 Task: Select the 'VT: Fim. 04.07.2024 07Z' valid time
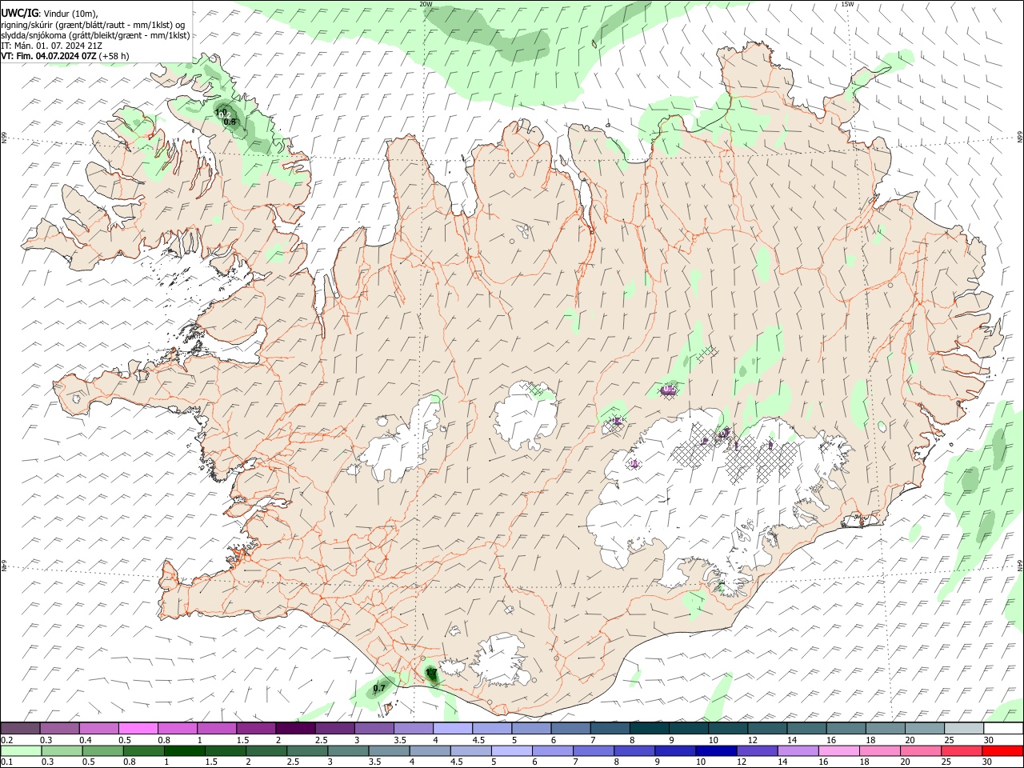49,56
